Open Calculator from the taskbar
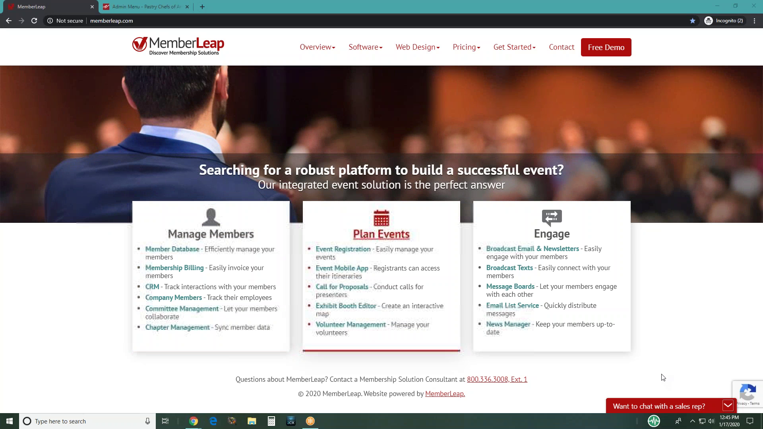The image size is (763, 429). (x=271, y=421)
